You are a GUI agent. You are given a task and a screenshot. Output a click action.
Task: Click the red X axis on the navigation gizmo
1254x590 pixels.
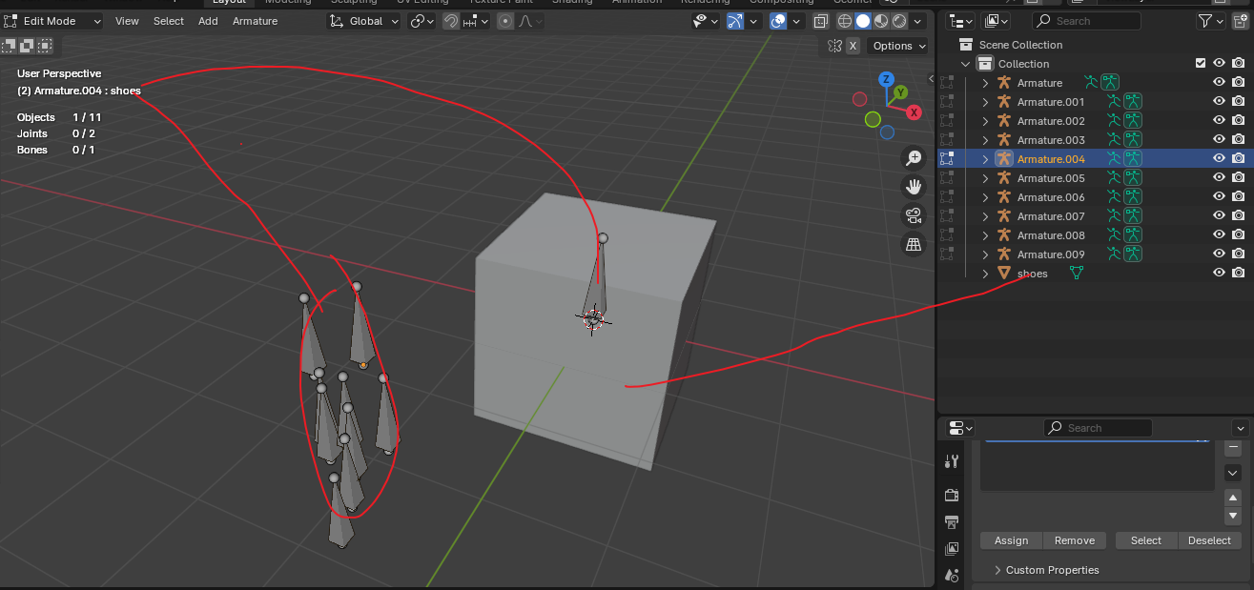pyautogui.click(x=914, y=112)
